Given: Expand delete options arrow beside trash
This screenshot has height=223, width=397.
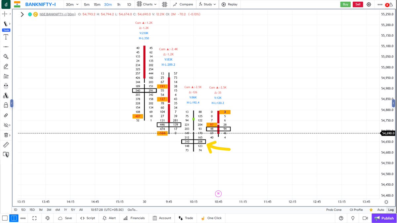Looking at the screenshot, I should pyautogui.click(x=10, y=135).
